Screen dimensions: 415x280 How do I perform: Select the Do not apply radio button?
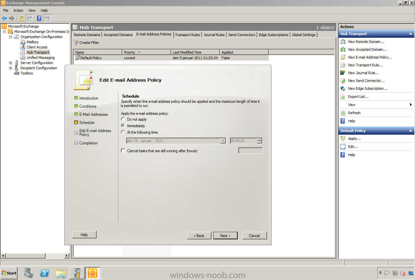[123, 119]
